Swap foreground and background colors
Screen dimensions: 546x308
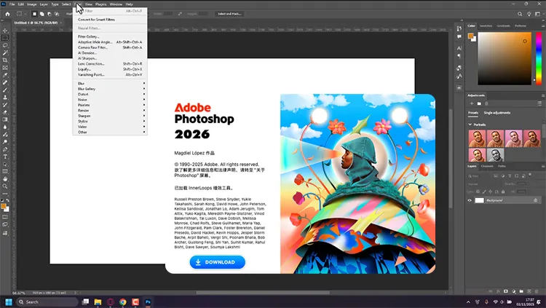(8, 201)
